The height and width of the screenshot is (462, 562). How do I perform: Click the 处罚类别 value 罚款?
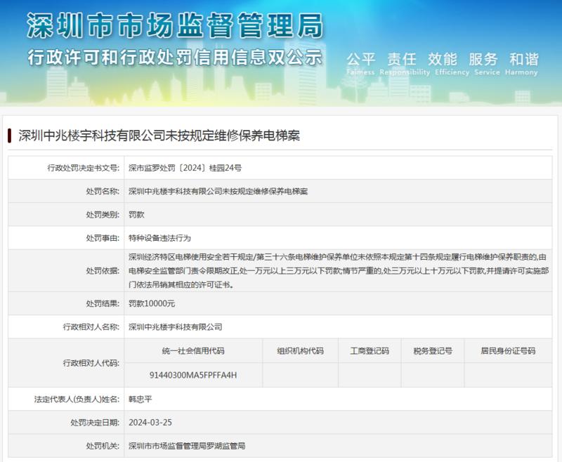click(x=136, y=215)
